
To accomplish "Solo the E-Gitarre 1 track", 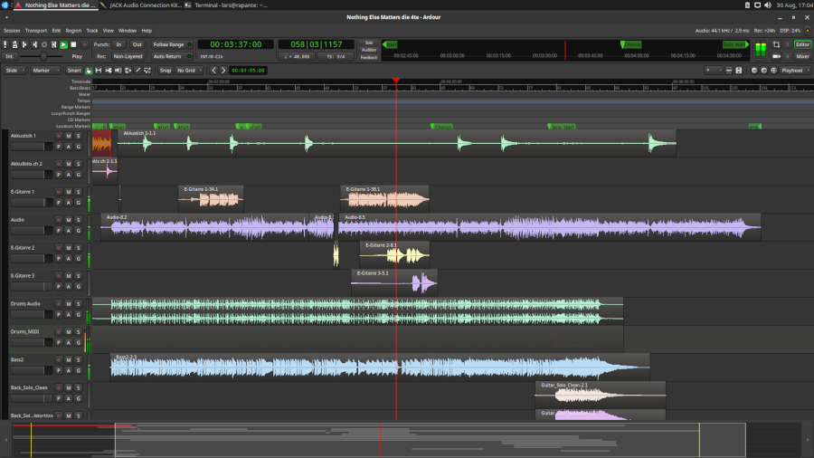I will click(78, 192).
